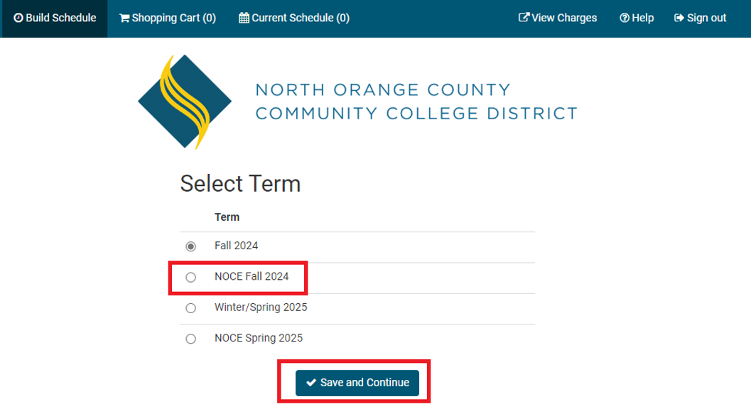Click the Winter/Spring 2025 term label

[261, 307]
